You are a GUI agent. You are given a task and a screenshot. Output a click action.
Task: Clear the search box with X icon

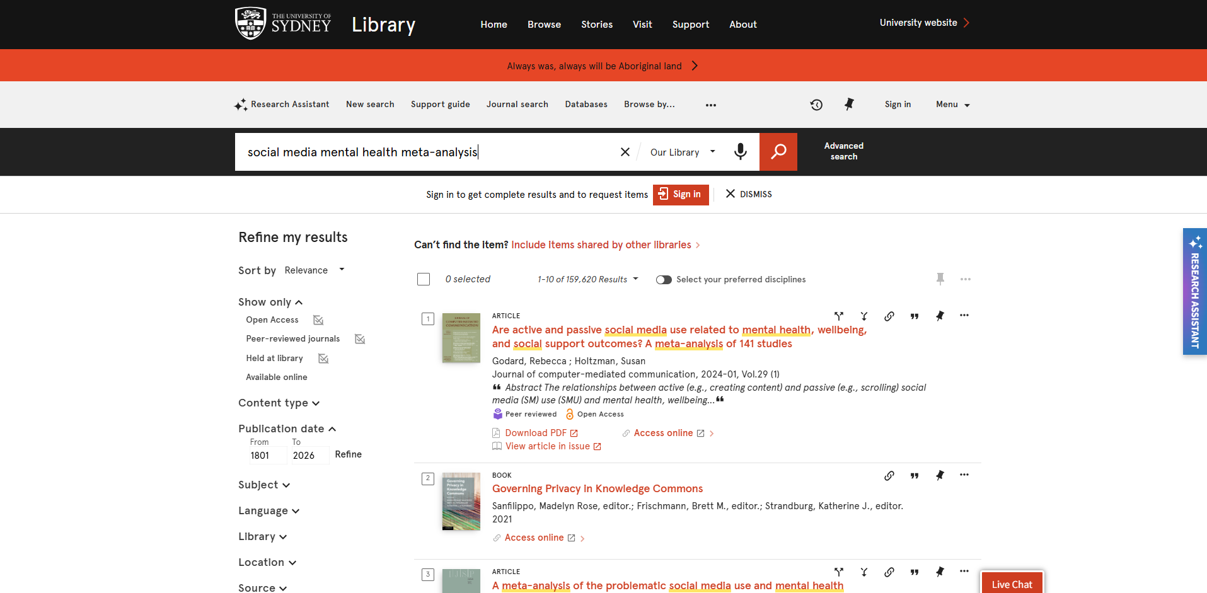click(625, 152)
